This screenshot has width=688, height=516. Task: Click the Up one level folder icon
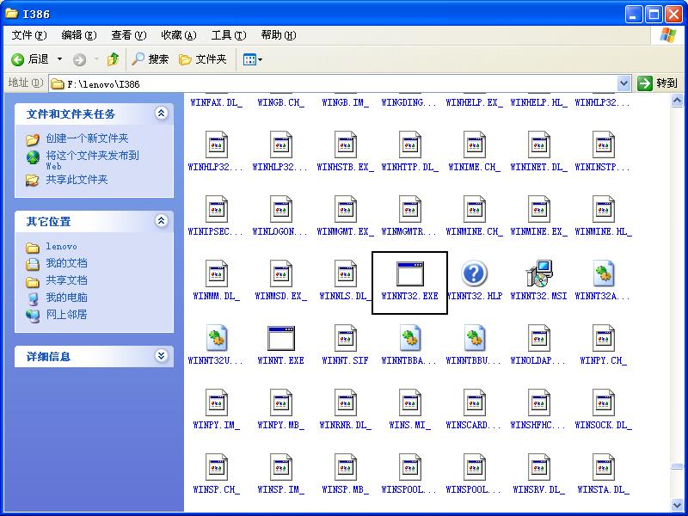tap(114, 59)
